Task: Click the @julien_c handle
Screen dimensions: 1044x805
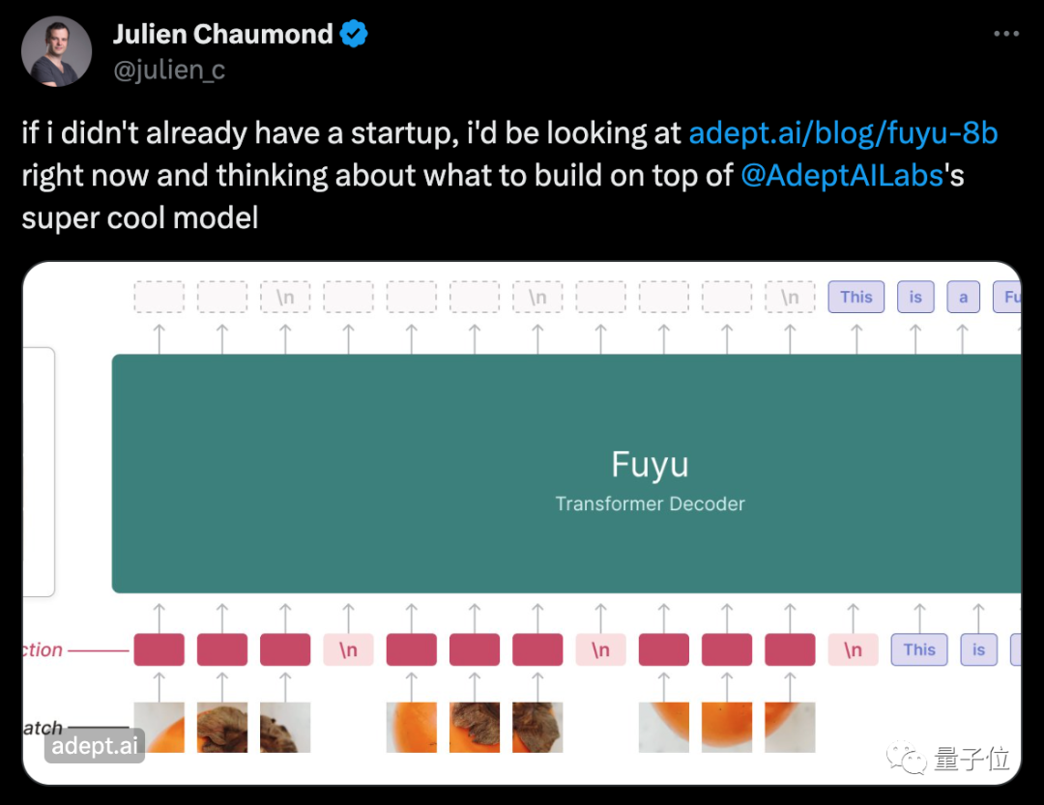Action: [x=169, y=70]
